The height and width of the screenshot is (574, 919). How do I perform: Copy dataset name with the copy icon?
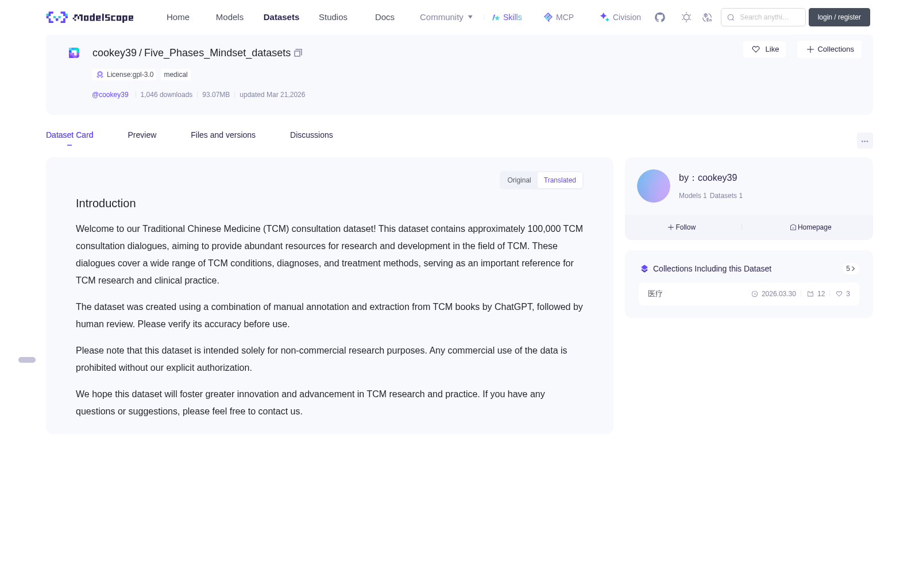point(298,53)
